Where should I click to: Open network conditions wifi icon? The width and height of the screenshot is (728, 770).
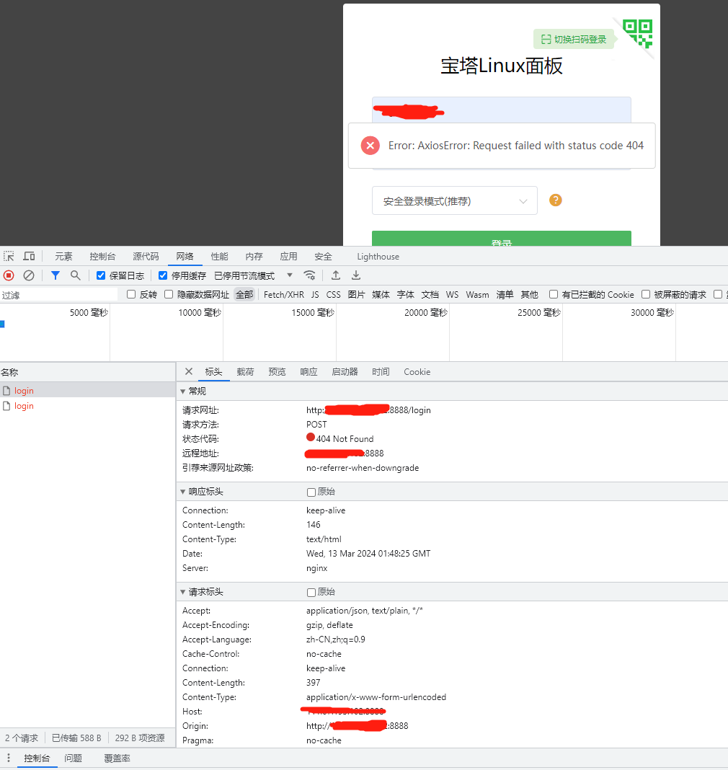(x=309, y=275)
